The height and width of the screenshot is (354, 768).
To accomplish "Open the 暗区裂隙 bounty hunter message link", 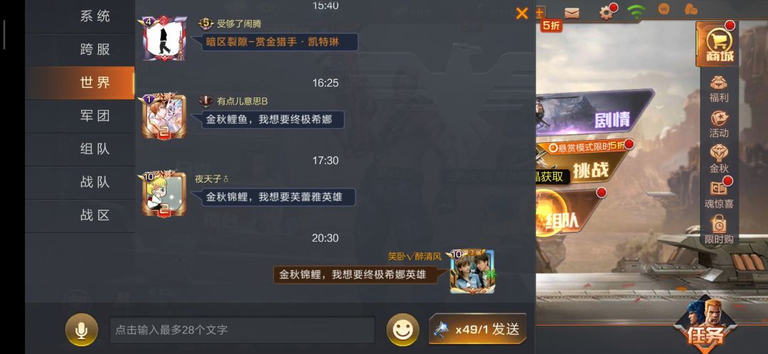I will click(x=278, y=42).
